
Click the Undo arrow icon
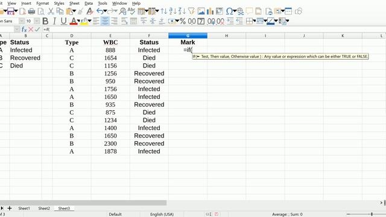[100, 11]
